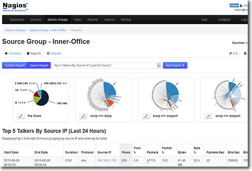Click the Byte % column header
The height and width of the screenshot is (171, 252).
tap(197, 150)
